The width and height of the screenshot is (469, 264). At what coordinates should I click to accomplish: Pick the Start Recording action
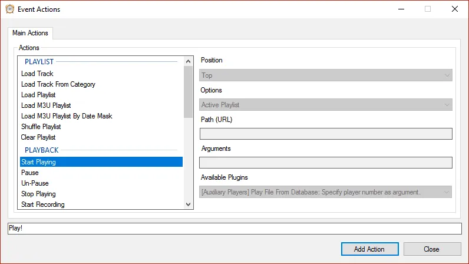click(42, 204)
